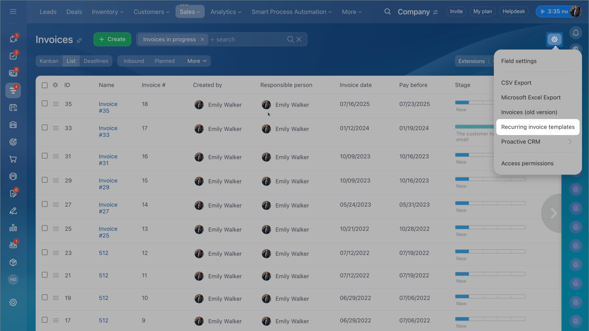589x331 pixels.
Task: Click the notifications bell icon
Action: click(576, 33)
